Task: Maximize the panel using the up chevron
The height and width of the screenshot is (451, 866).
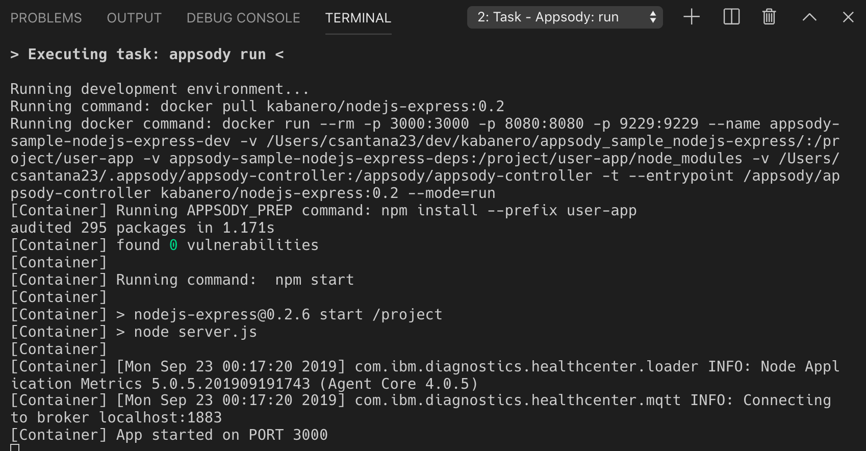Action: (809, 17)
